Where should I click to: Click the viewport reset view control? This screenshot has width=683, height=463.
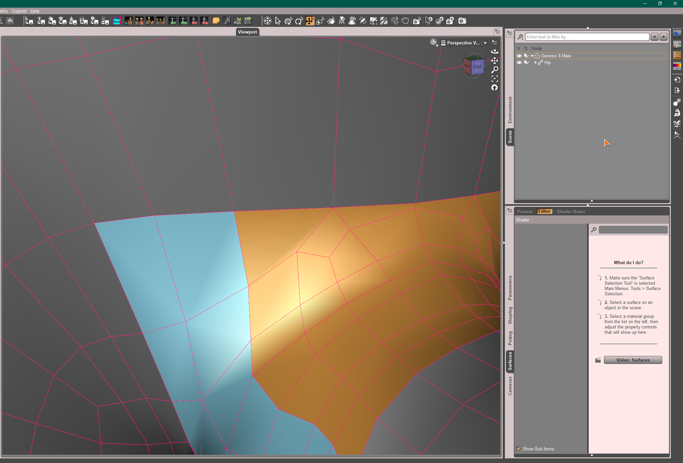494,88
